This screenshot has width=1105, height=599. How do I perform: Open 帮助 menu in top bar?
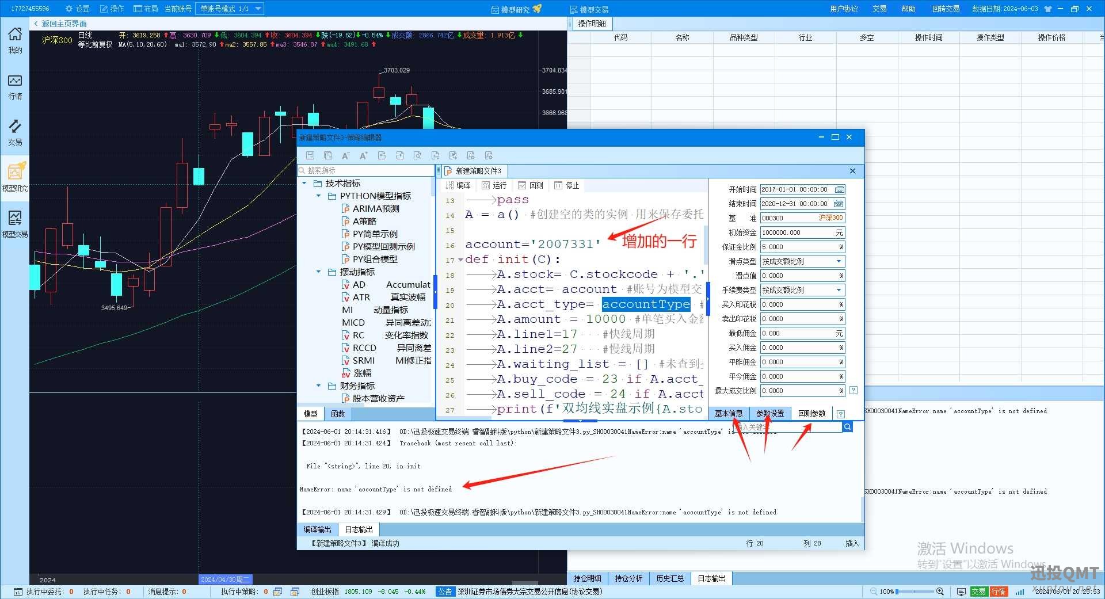pos(908,9)
